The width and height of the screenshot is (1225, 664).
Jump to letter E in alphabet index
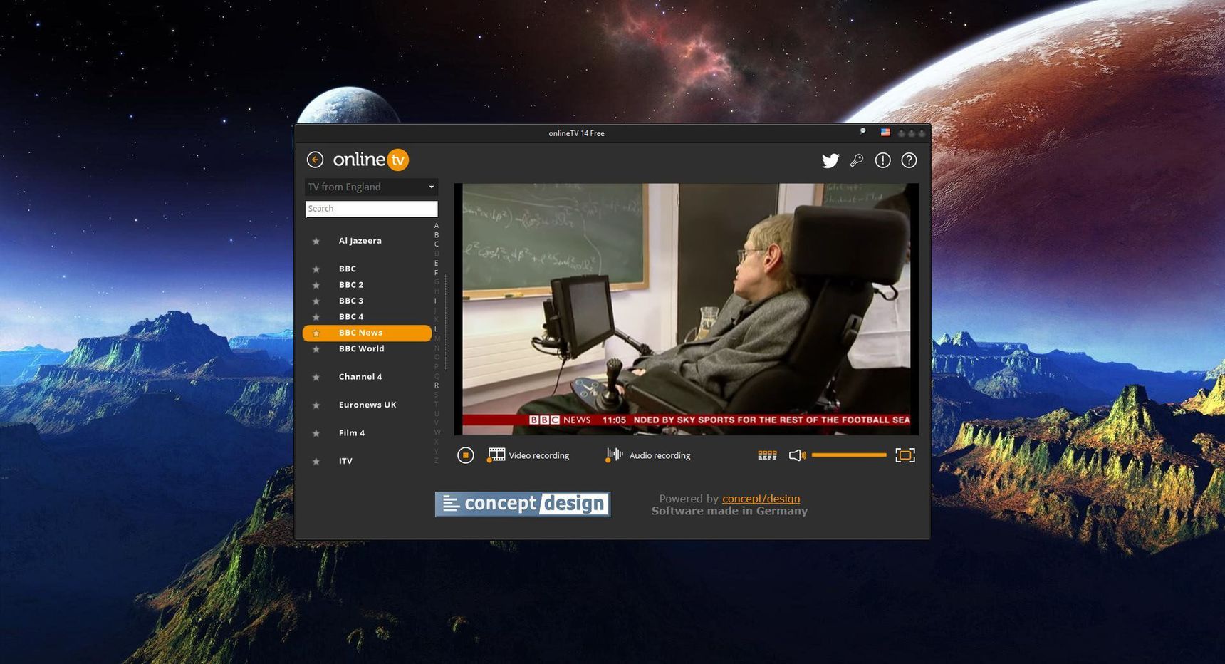[x=437, y=264]
